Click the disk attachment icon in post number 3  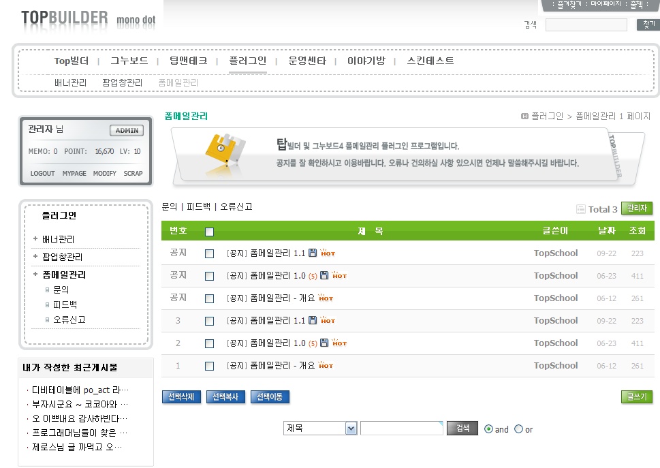point(313,320)
